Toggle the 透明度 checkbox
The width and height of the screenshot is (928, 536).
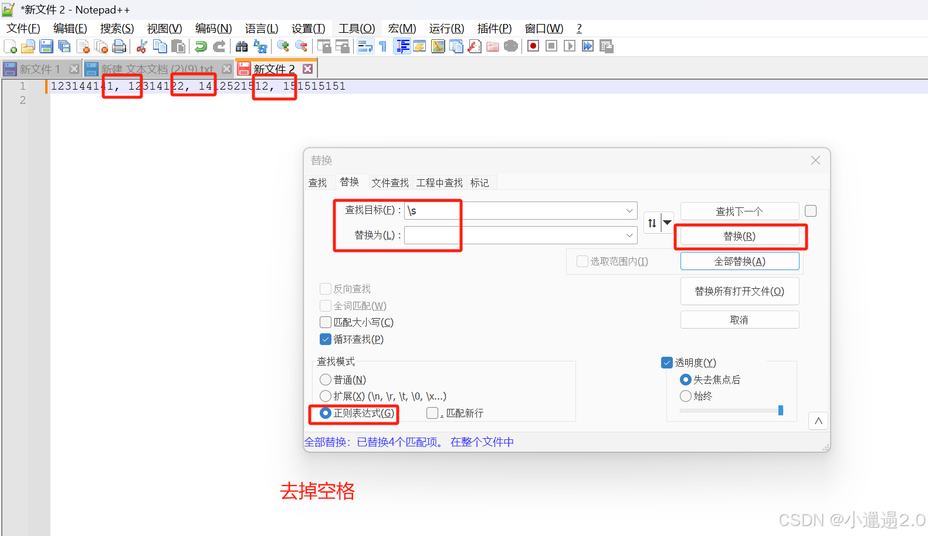(667, 363)
